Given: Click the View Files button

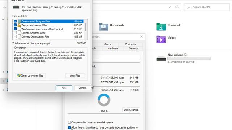Looking at the screenshot, I should tap(75, 75).
